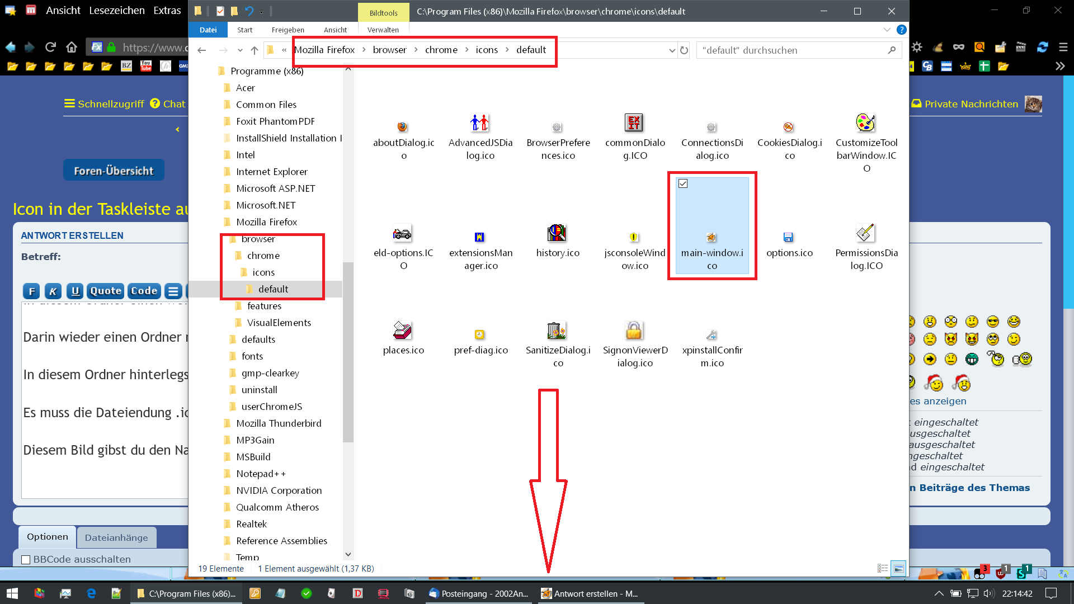The image size is (1074, 604).
Task: Click the SignonViewerDialog.ico padlock icon
Action: tap(634, 331)
